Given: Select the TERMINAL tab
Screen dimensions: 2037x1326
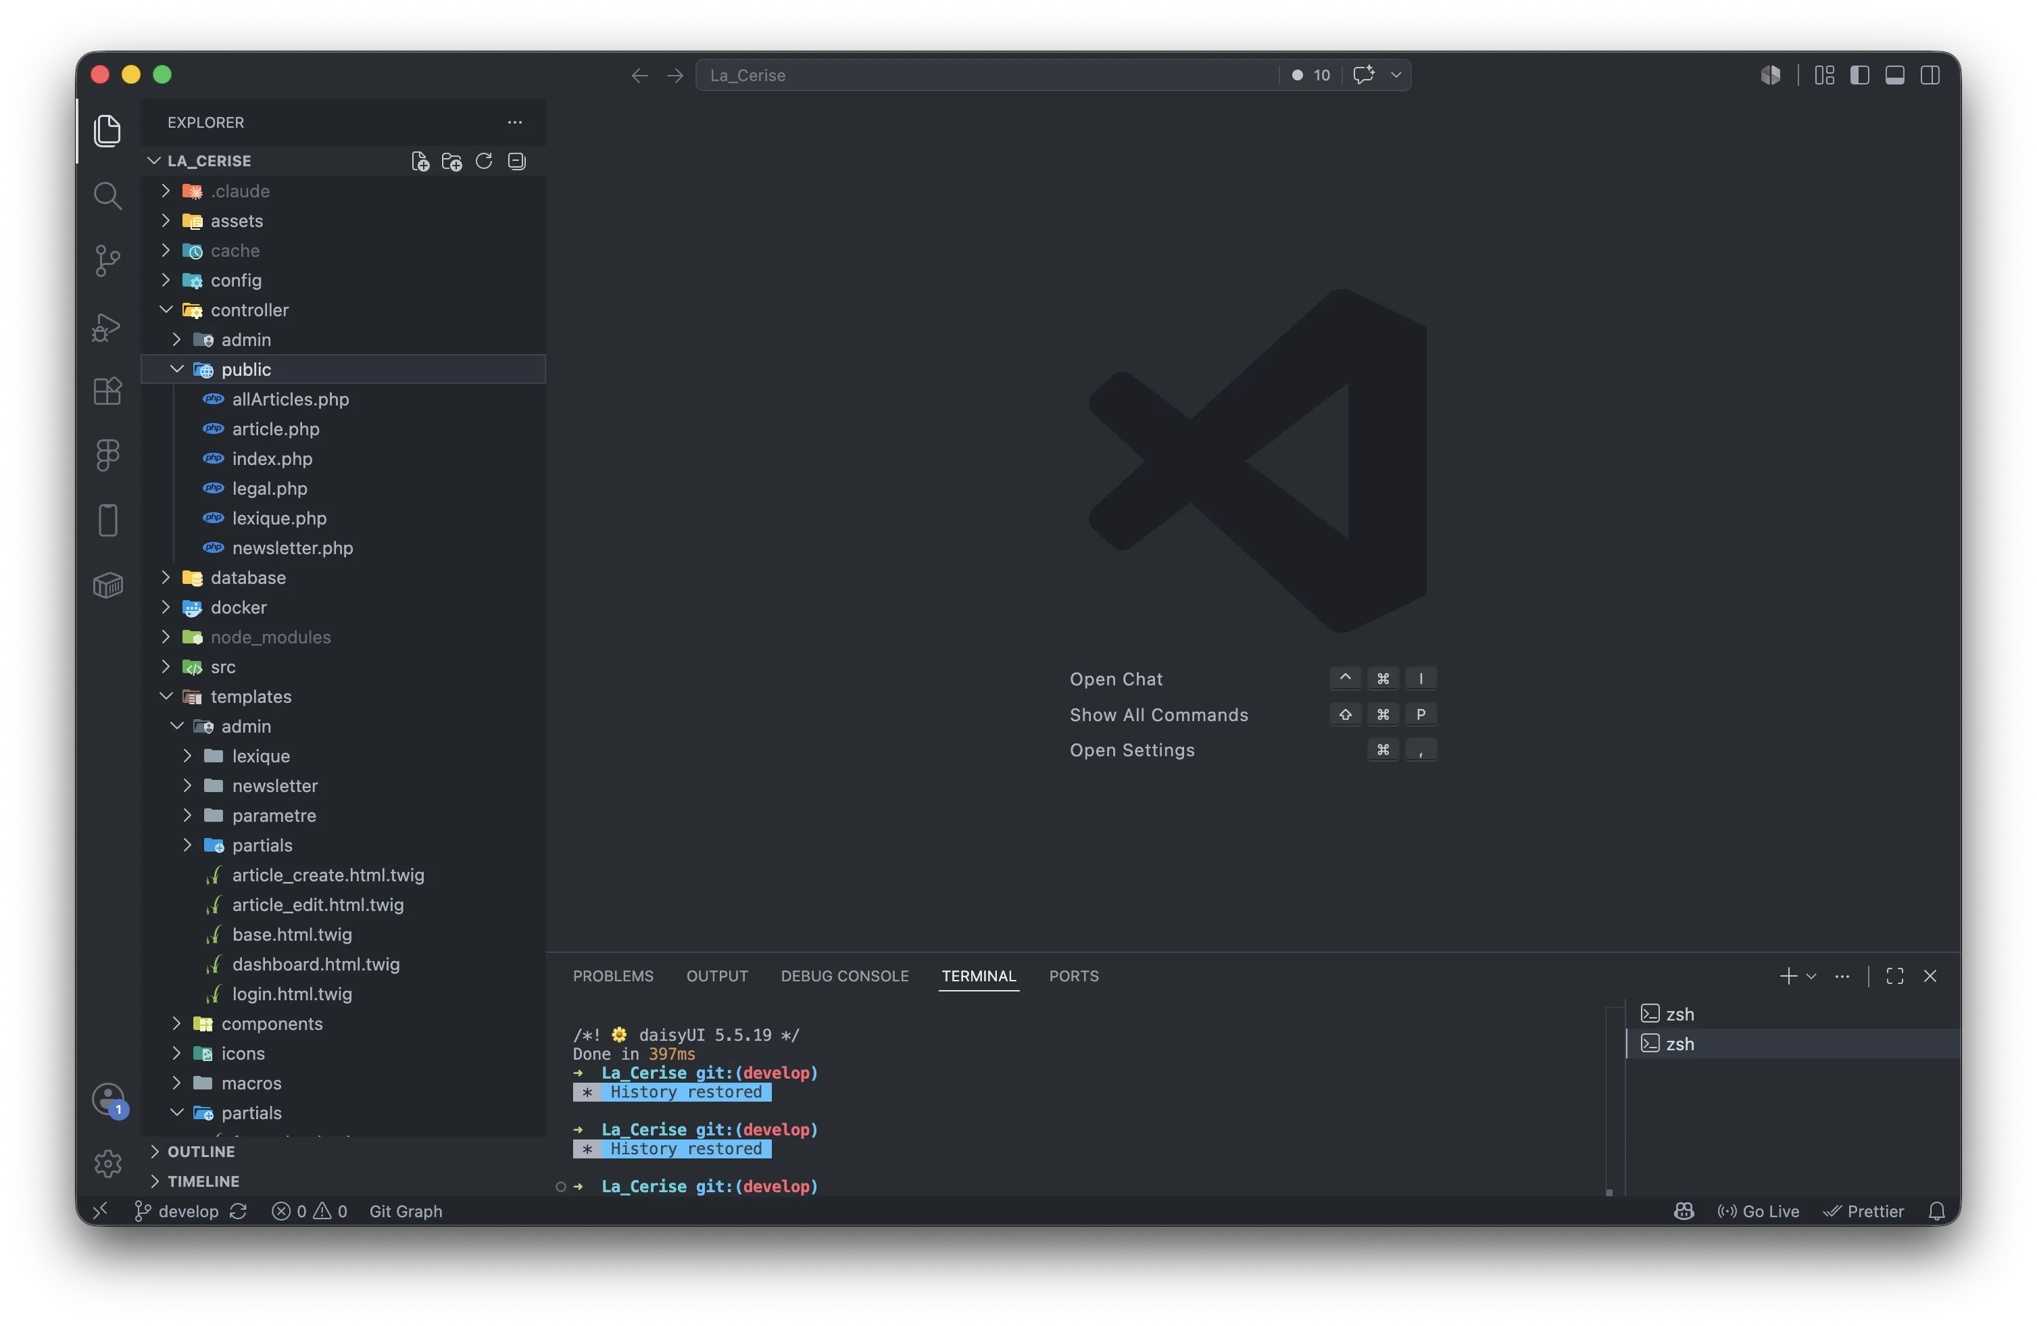Looking at the screenshot, I should point(978,976).
